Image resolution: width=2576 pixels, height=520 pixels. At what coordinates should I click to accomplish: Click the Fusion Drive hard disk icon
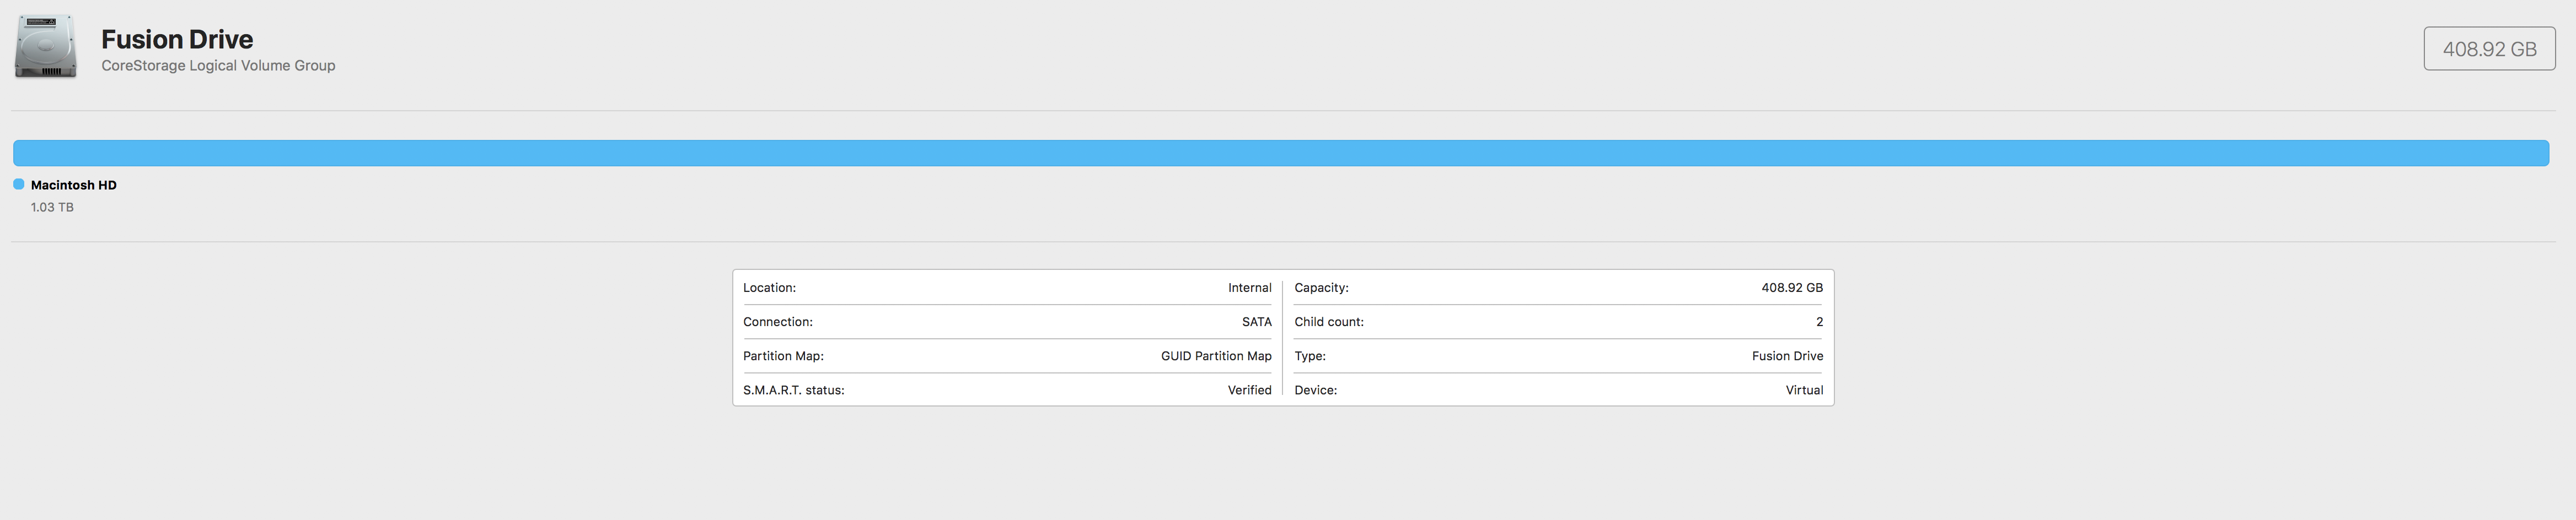point(46,47)
